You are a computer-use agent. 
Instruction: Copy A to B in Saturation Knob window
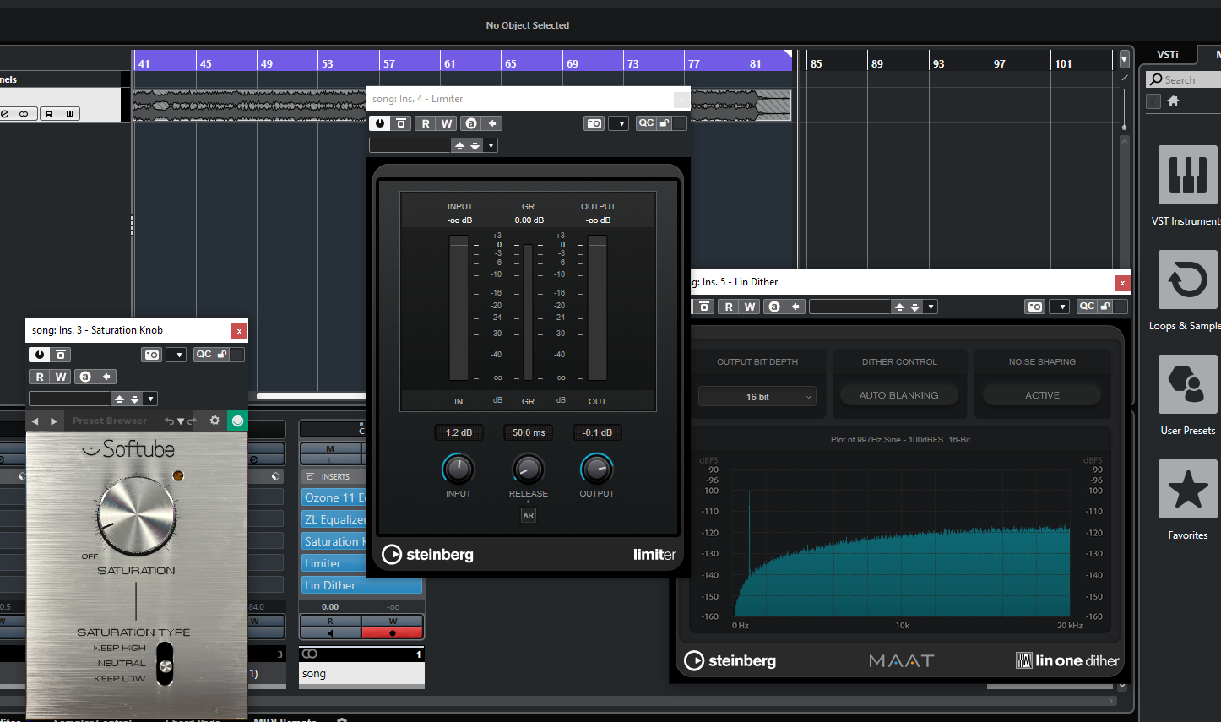click(x=106, y=377)
